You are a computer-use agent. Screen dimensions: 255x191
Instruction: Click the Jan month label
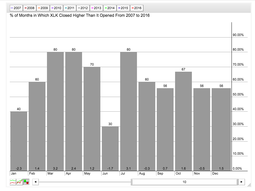pos(13,173)
